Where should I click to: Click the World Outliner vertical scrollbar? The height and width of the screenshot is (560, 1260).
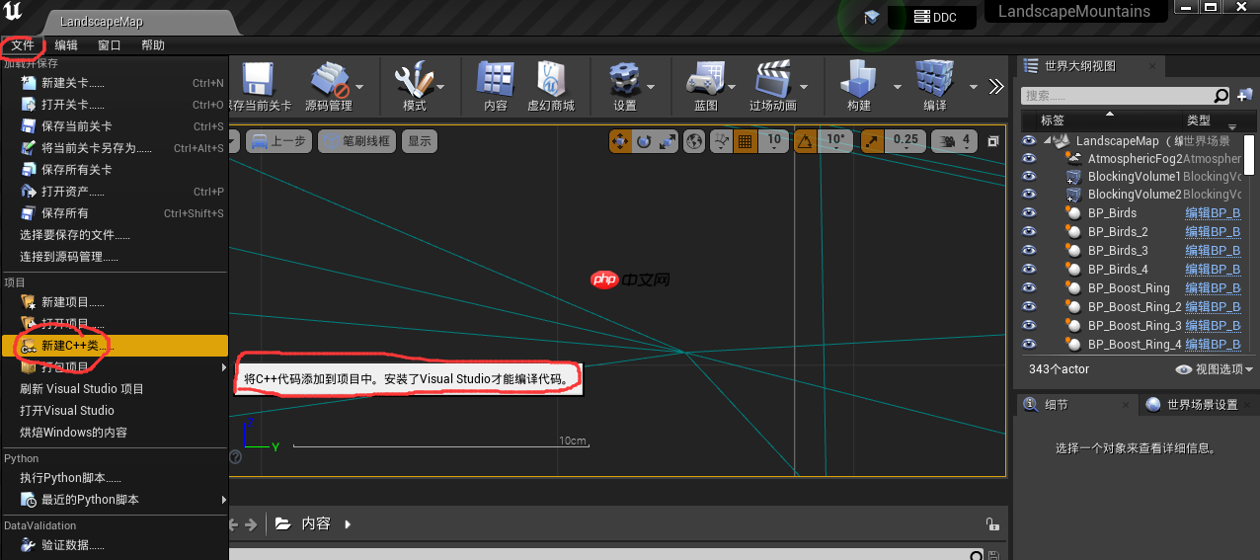coord(1248,154)
